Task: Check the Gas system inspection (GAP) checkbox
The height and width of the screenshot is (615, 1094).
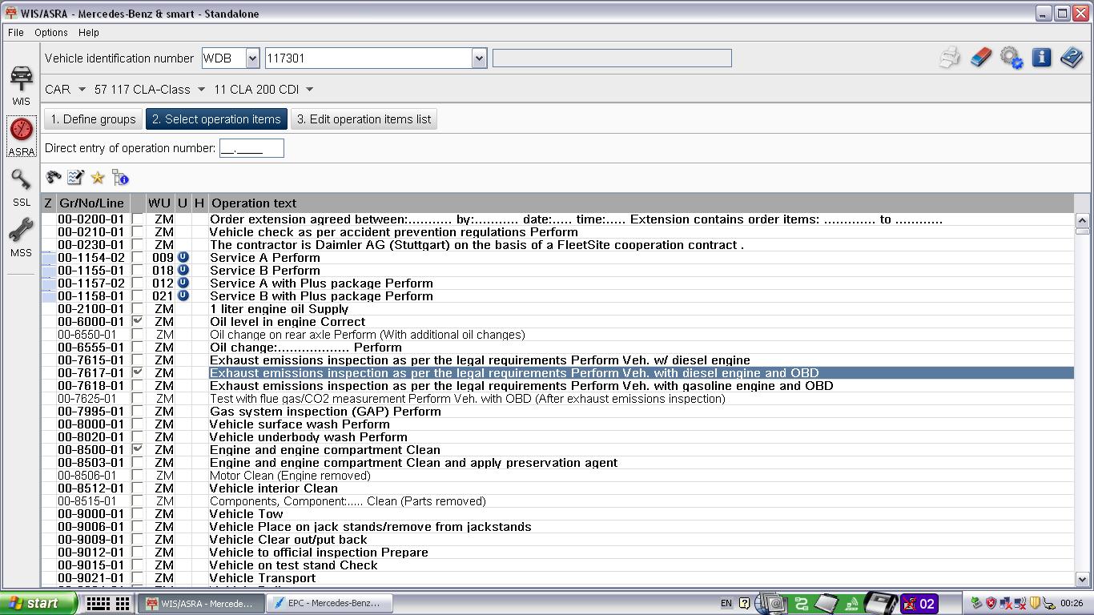Action: tap(138, 411)
